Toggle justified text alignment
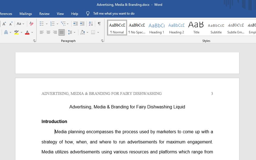This screenshot has width=256, height=160. (62, 32)
